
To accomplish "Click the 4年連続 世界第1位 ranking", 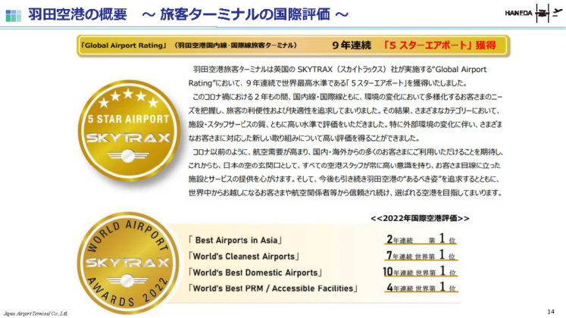I will (x=421, y=288).
